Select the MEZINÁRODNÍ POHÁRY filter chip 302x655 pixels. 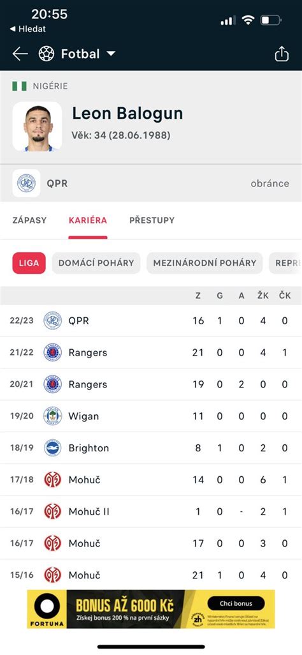point(205,263)
